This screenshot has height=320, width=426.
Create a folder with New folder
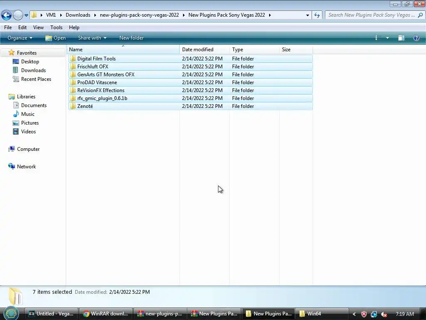131,38
